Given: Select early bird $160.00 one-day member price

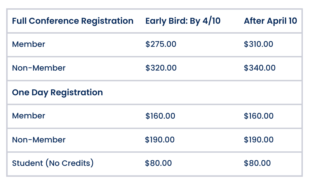Looking at the screenshot, I should tap(160, 116).
